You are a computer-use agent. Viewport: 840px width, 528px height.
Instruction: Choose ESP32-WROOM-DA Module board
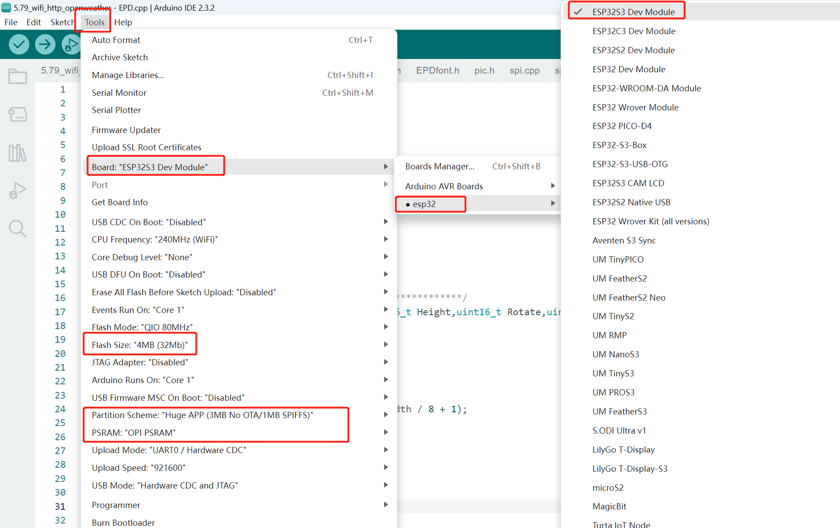tap(701, 88)
